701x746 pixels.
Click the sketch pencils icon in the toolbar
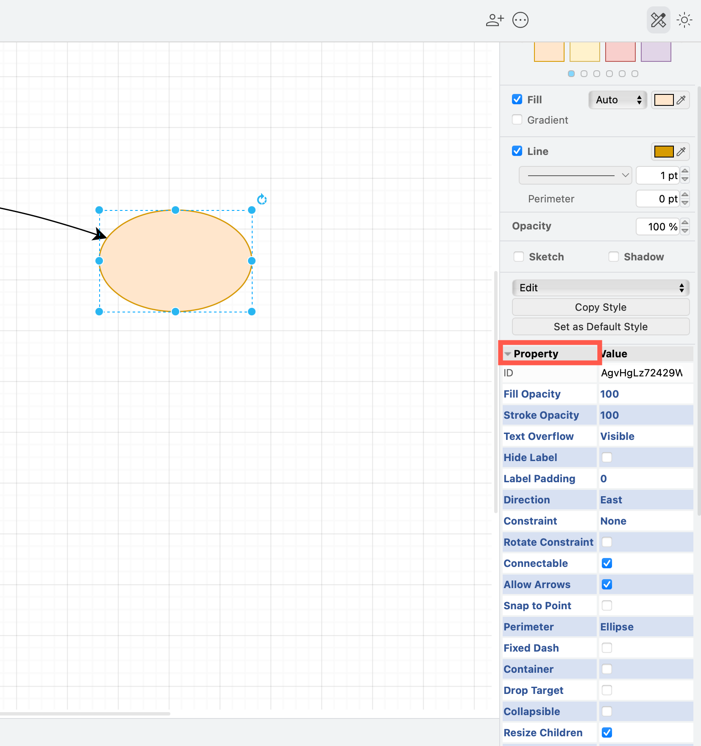(658, 19)
